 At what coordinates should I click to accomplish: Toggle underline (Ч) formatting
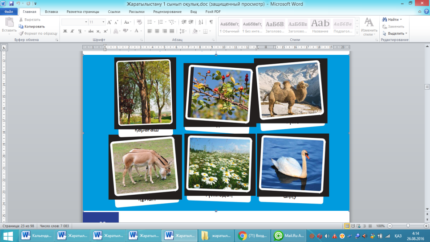coord(80,31)
